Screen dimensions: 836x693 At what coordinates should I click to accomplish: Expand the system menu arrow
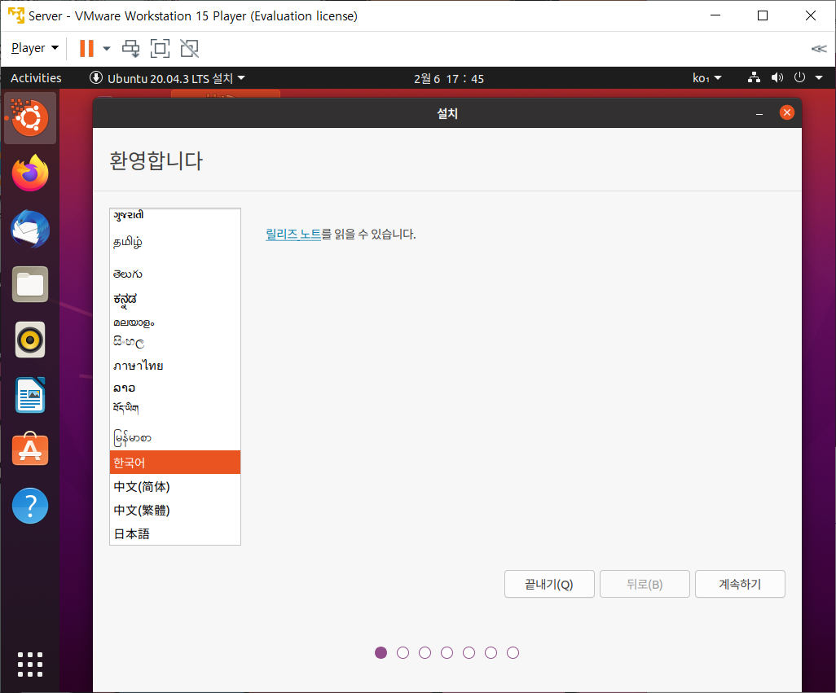point(819,78)
